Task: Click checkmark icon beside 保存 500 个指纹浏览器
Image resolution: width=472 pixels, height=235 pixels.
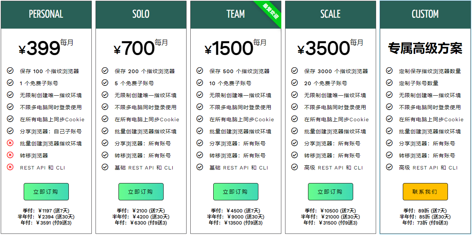Action: [200, 71]
